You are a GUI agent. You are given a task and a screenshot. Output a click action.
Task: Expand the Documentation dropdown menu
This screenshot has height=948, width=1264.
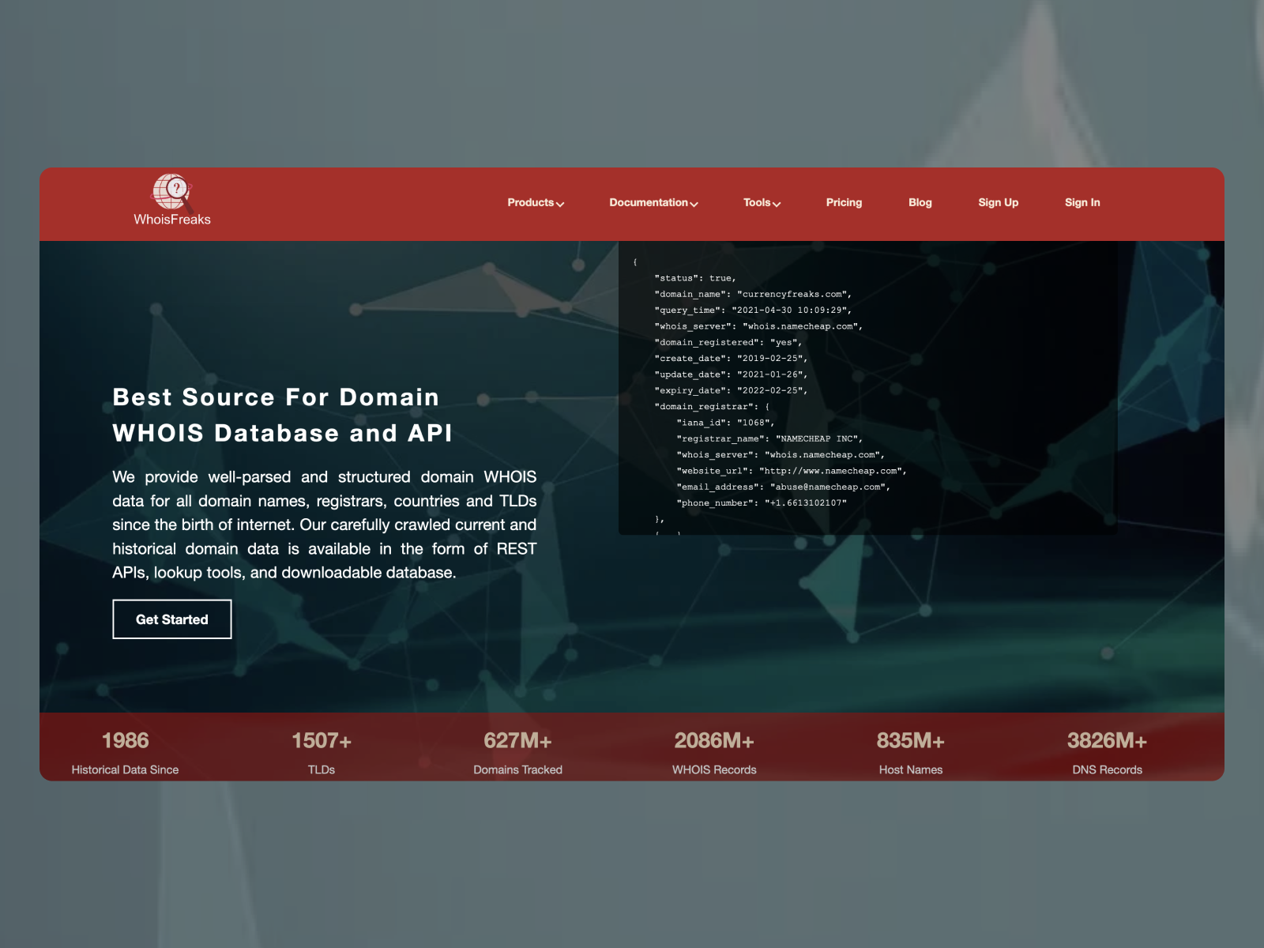pyautogui.click(x=694, y=204)
